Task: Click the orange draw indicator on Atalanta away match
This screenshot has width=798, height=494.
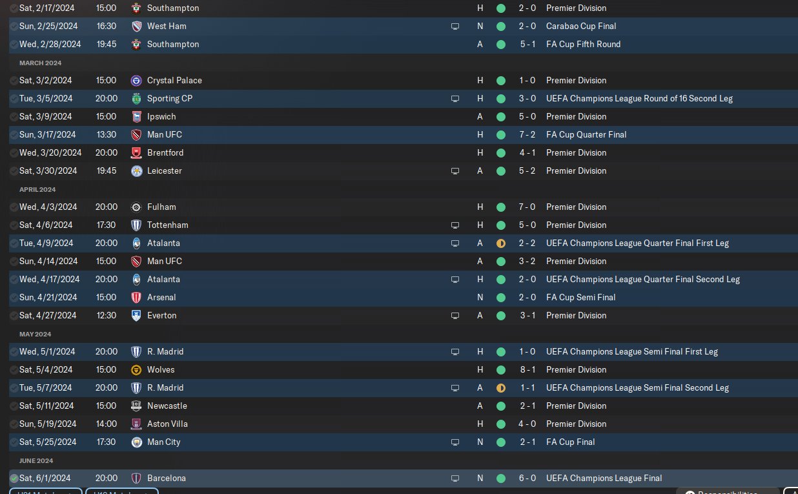Action: click(x=501, y=243)
